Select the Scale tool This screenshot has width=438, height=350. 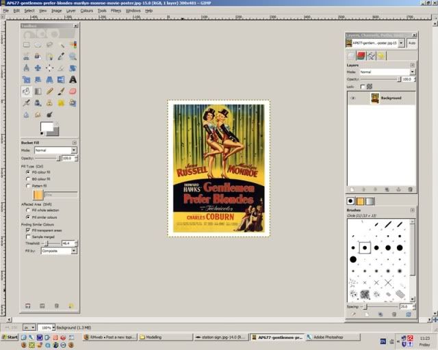pyautogui.click(x=26, y=79)
